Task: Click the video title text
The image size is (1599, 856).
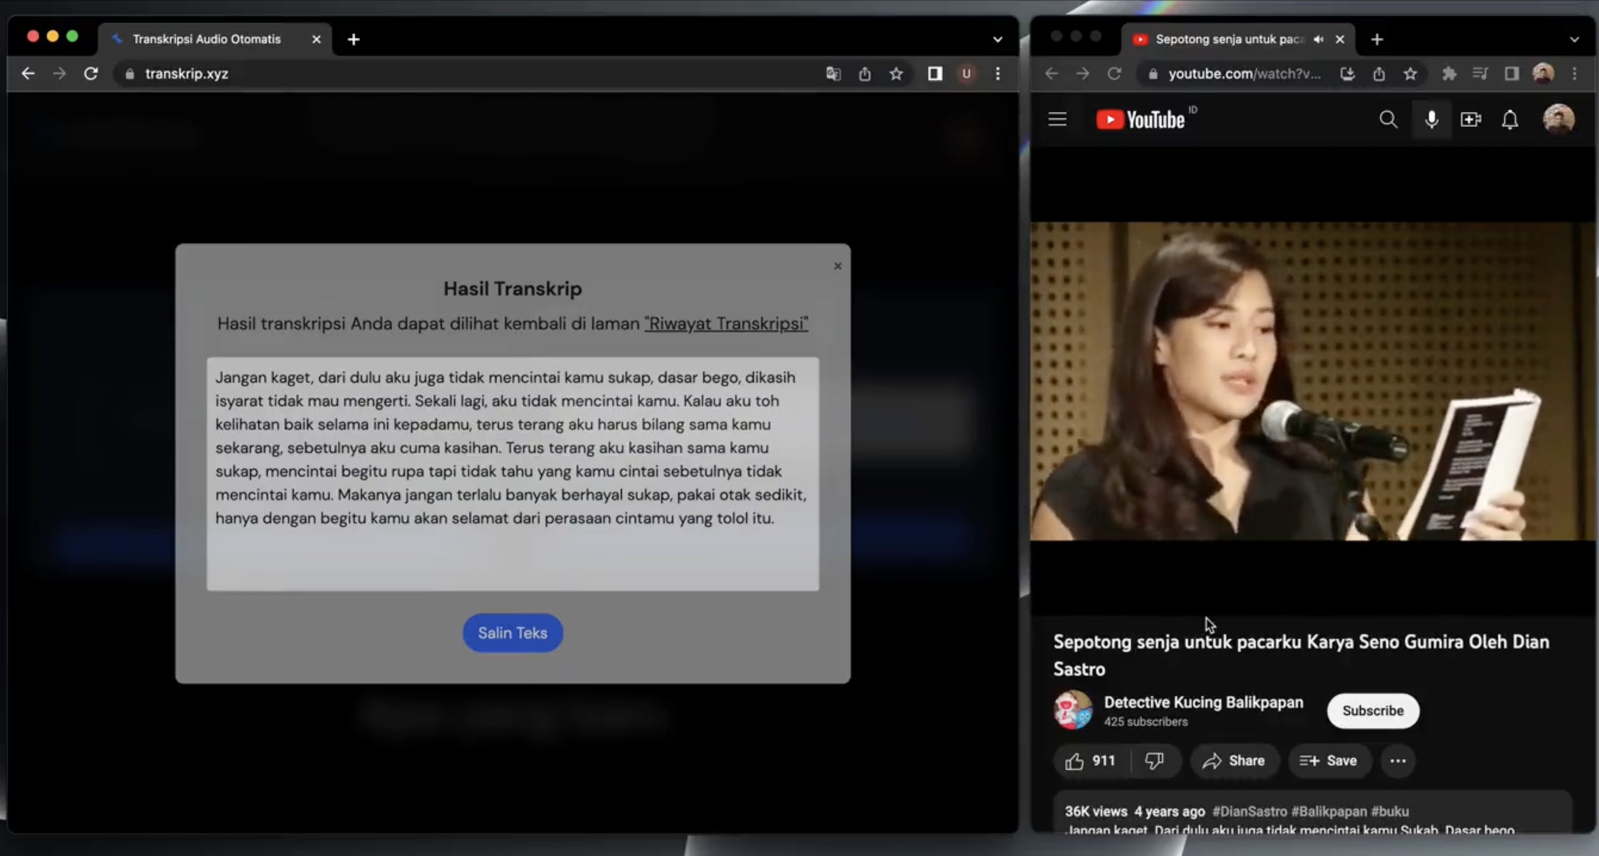Action: tap(1301, 655)
